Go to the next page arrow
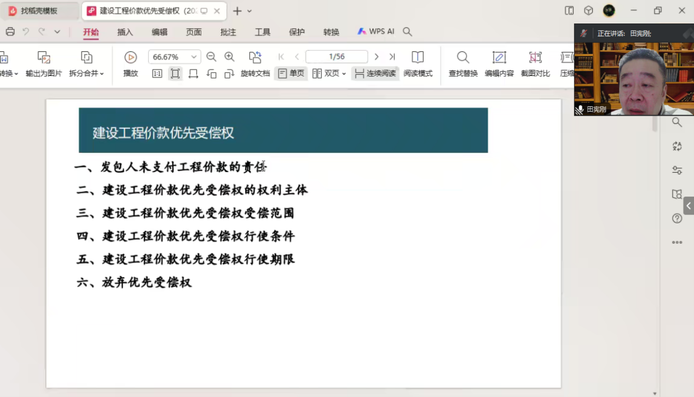 coord(377,57)
